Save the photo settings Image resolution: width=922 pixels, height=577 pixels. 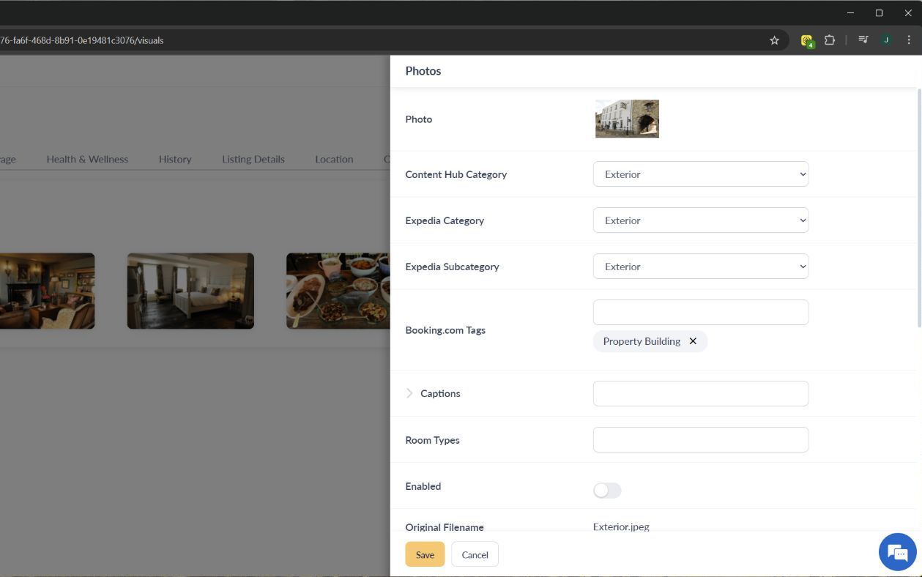point(425,554)
